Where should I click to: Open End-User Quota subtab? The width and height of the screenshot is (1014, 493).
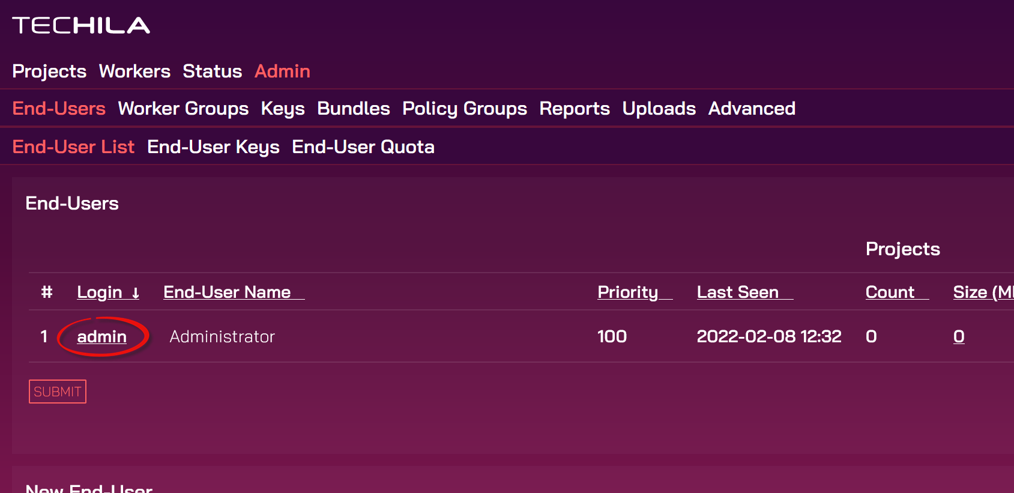(x=363, y=147)
